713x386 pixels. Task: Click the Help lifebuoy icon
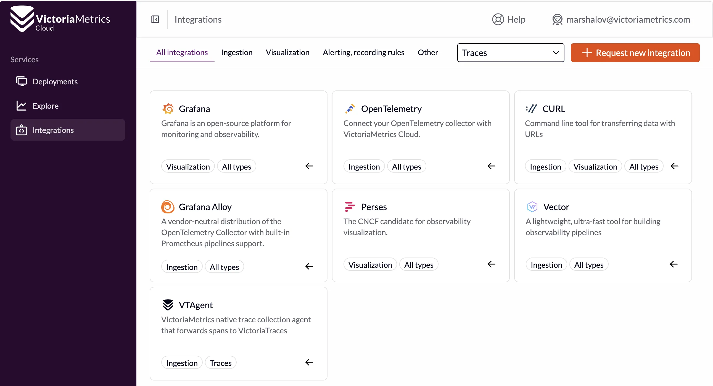[x=498, y=19]
